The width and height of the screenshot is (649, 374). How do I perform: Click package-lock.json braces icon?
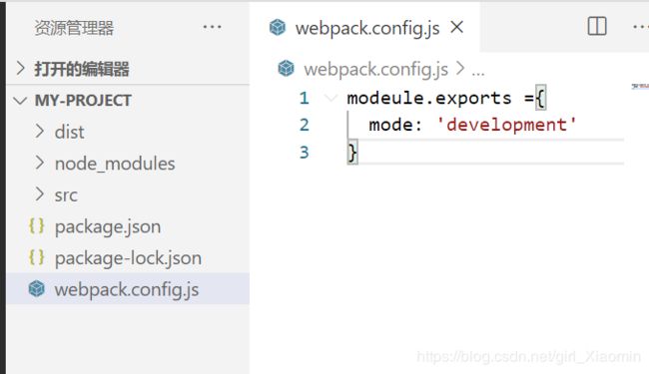pos(36,257)
